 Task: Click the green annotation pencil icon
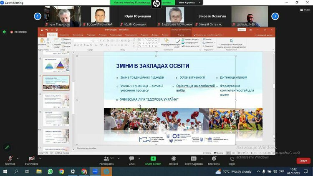click(7, 147)
